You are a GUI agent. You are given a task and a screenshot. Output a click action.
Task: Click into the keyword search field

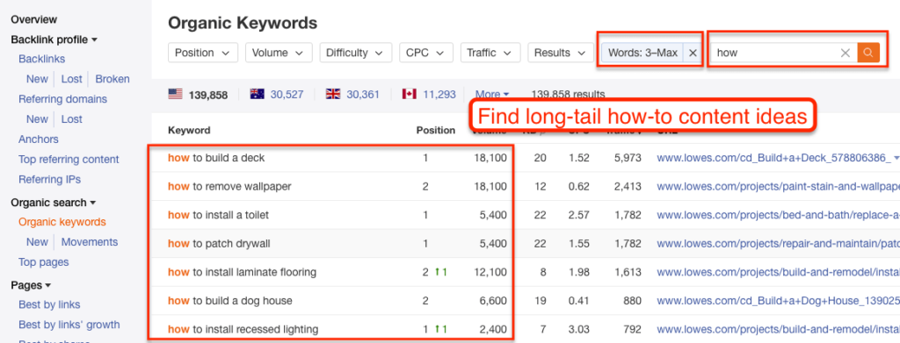(x=775, y=53)
